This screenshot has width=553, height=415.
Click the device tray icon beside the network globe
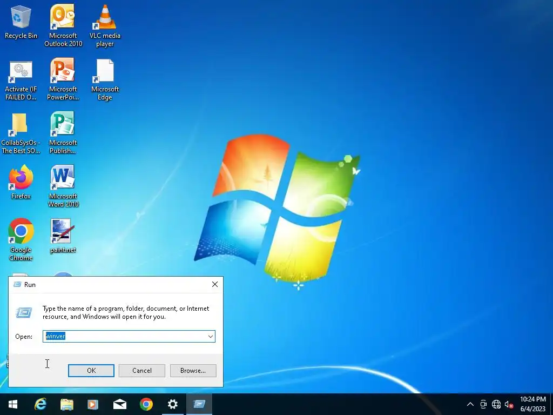tap(483, 404)
